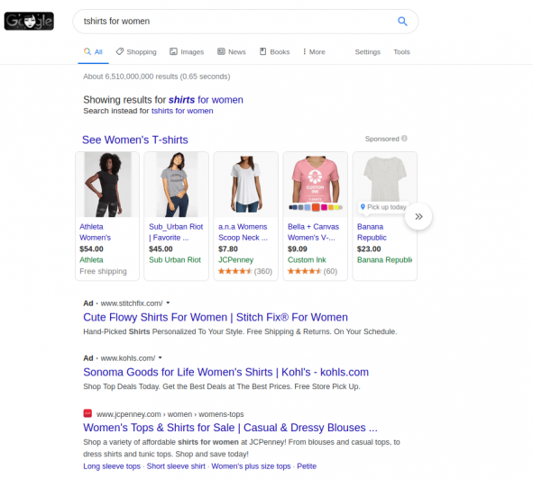Expand the stitchfix ad dropdown arrow
This screenshot has height=479, width=533.
pyautogui.click(x=168, y=303)
